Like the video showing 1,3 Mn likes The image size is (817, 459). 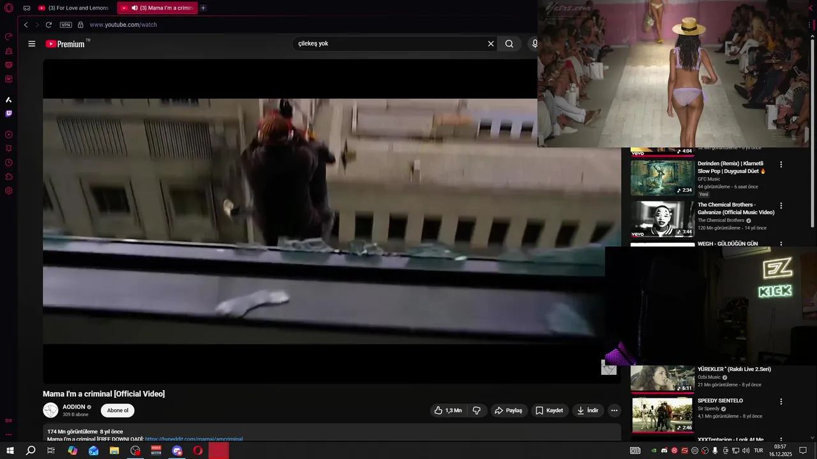(447, 411)
